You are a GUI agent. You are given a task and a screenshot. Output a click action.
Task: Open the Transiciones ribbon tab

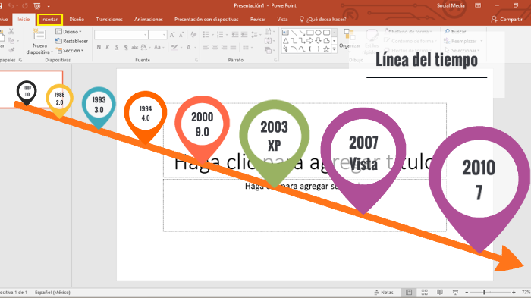click(x=109, y=19)
